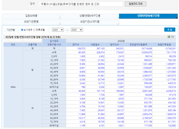Open the end year 2020 dropdown
The height and width of the screenshot is (129, 179).
tap(77, 30)
